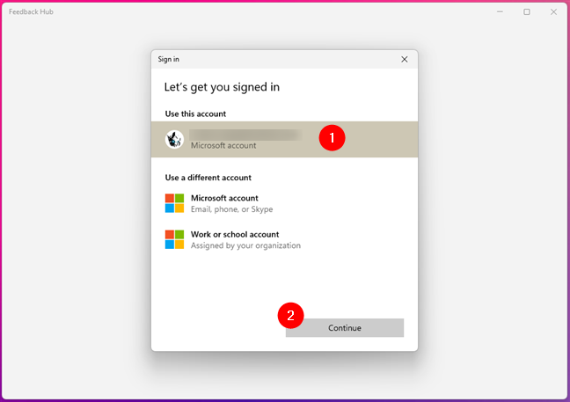Close the Feedback Hub window

coord(553,12)
